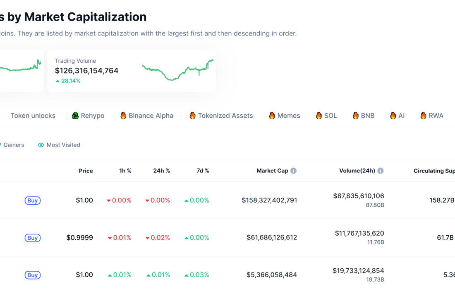The image size is (455, 289).
Task: Sort by 24h % column header
Action: (x=161, y=171)
